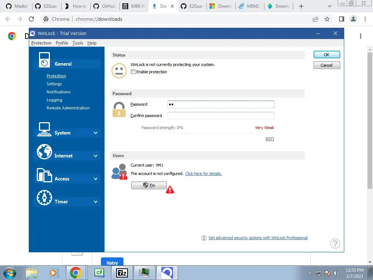373x280 pixels.
Task: Open the password options ellipsis button
Action: tap(270, 139)
